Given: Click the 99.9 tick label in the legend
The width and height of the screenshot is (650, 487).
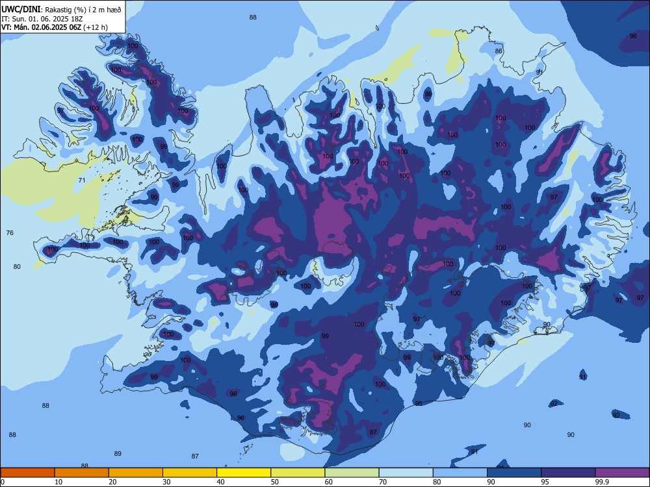Looking at the screenshot, I should [601, 482].
